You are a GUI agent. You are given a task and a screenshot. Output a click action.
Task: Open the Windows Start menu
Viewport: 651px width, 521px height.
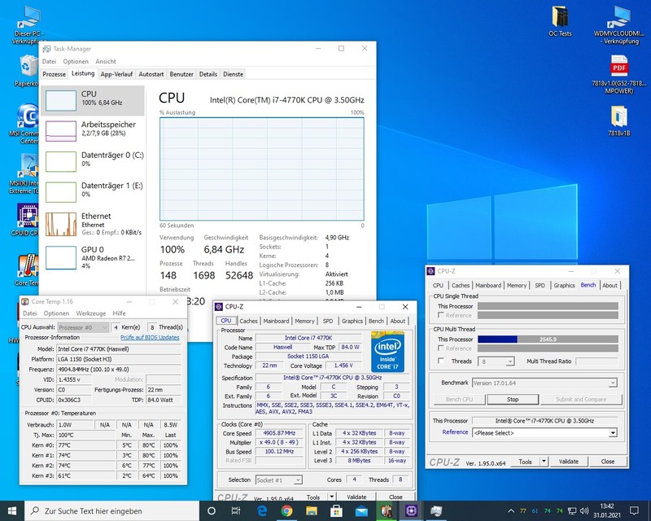pyautogui.click(x=12, y=510)
